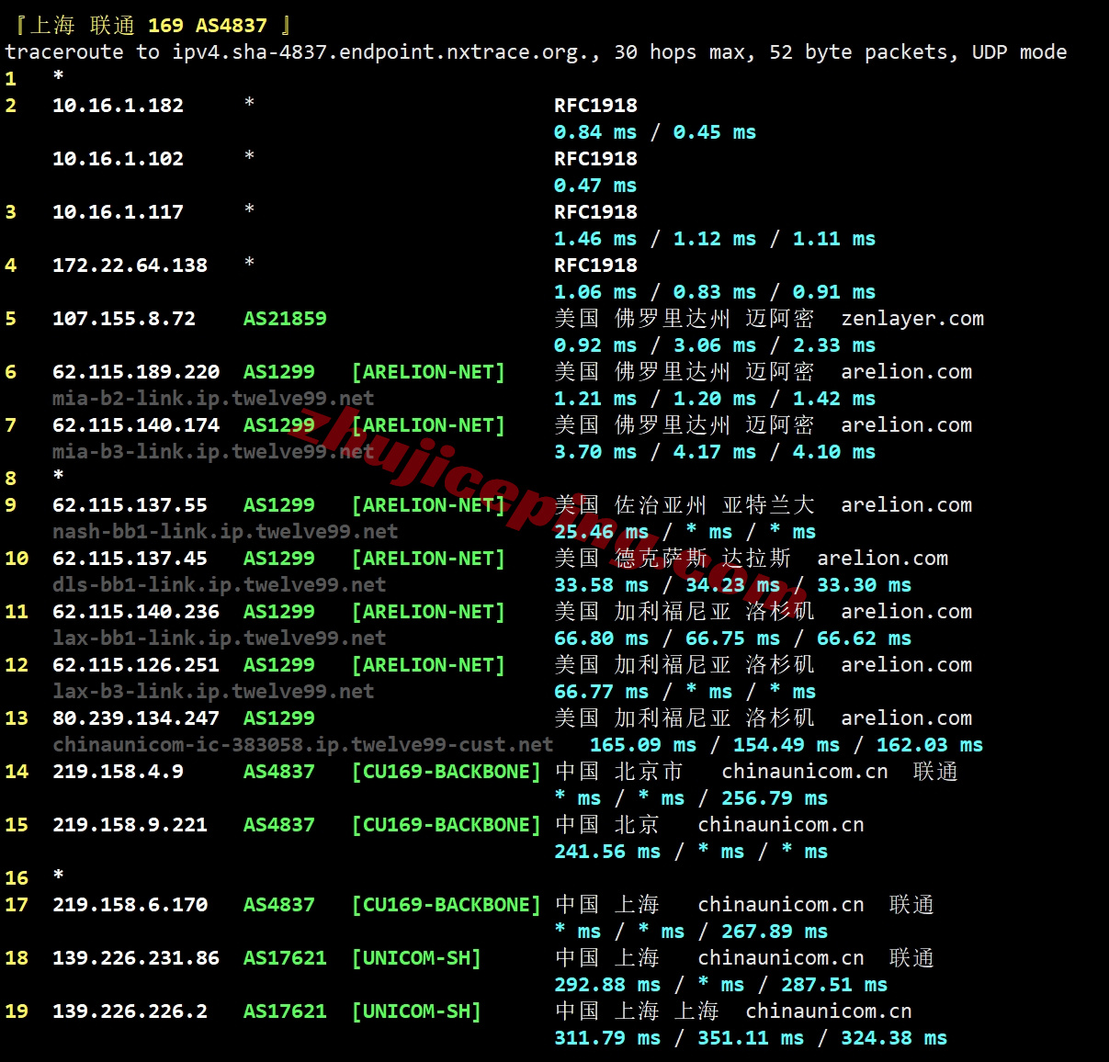Select latency 256.79 ms on hop 14
The image size is (1109, 1062).
(775, 798)
